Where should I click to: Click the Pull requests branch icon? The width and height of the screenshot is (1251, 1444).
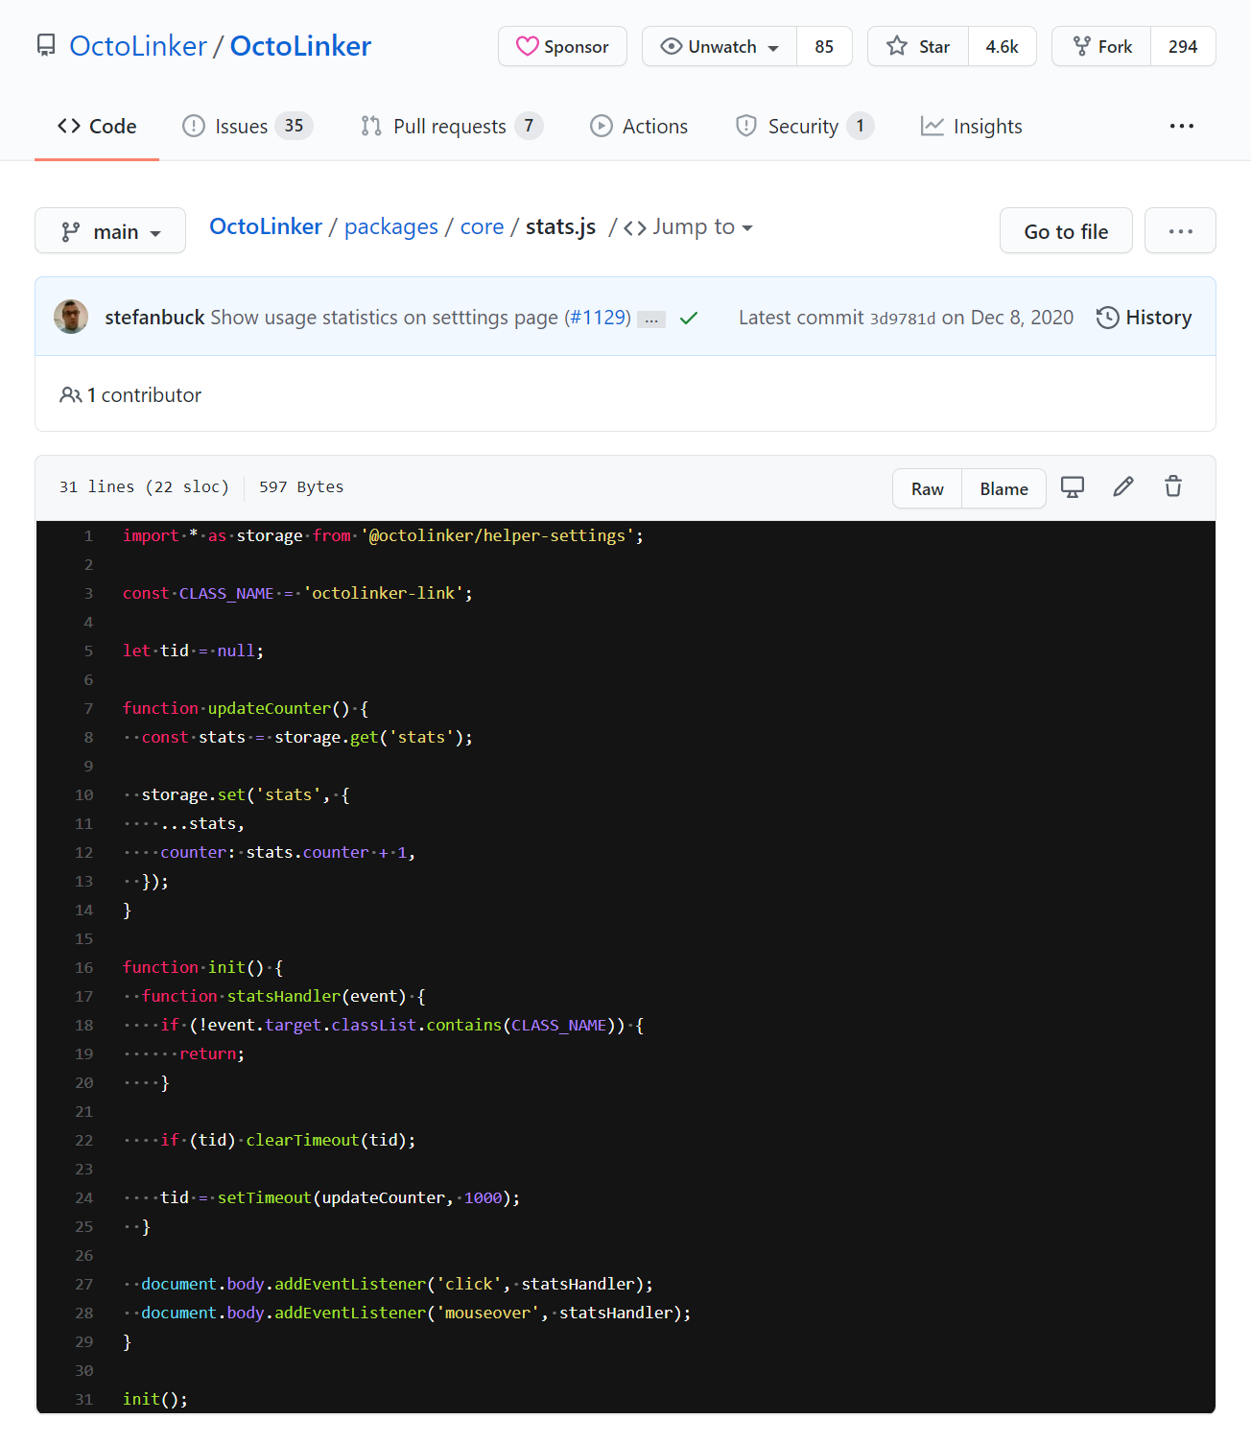point(371,126)
